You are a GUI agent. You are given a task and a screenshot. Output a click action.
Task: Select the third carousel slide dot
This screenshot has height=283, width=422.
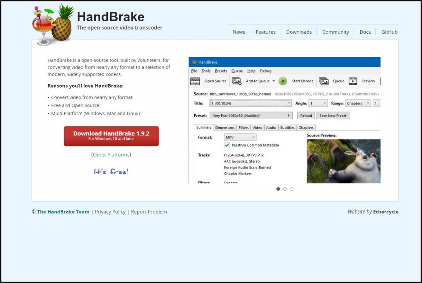point(291,189)
